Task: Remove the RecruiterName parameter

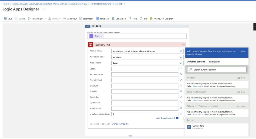Action: click(x=181, y=74)
